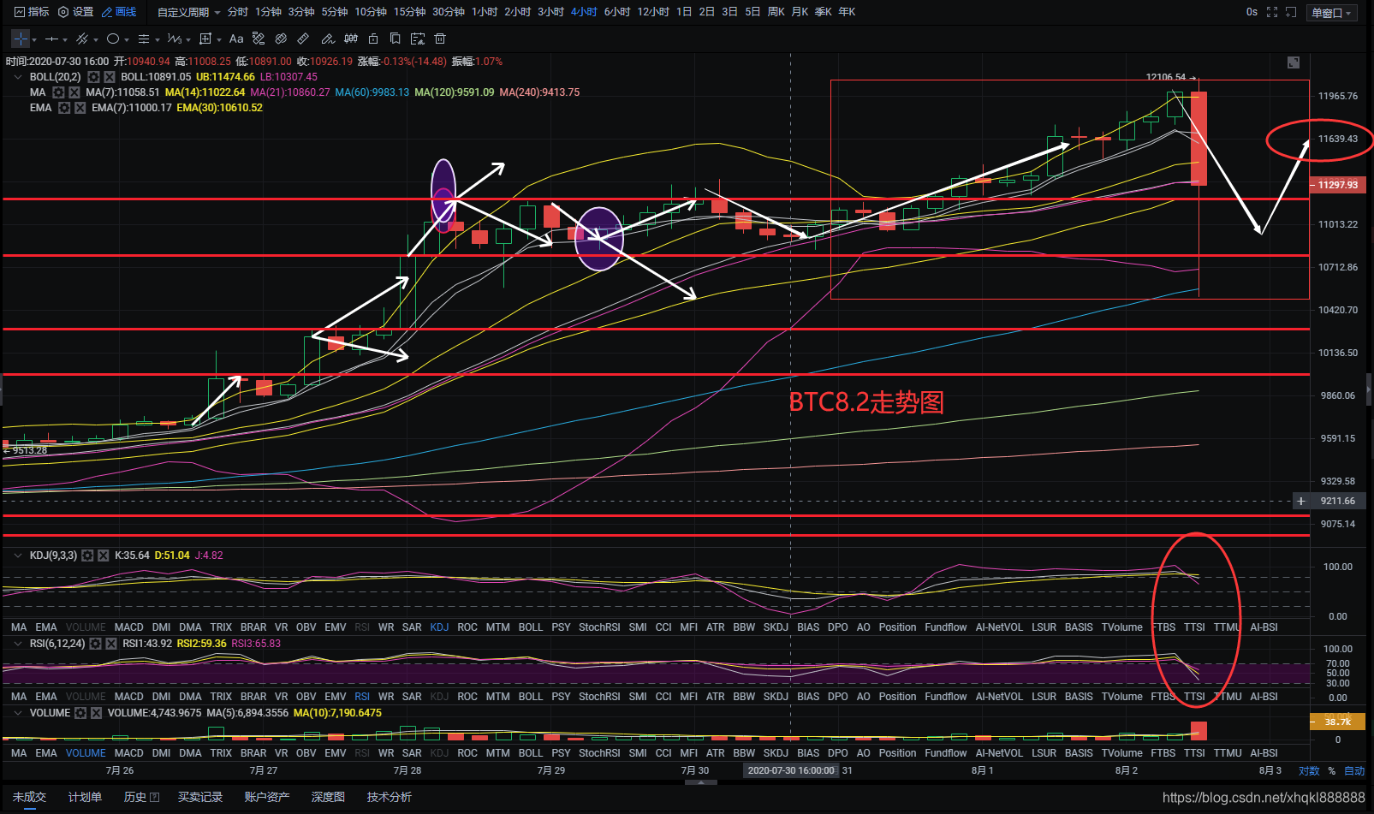Viewport: 1374px width, 814px height.
Task: Expand crosshair tool options arrow
Action: pyautogui.click(x=34, y=39)
